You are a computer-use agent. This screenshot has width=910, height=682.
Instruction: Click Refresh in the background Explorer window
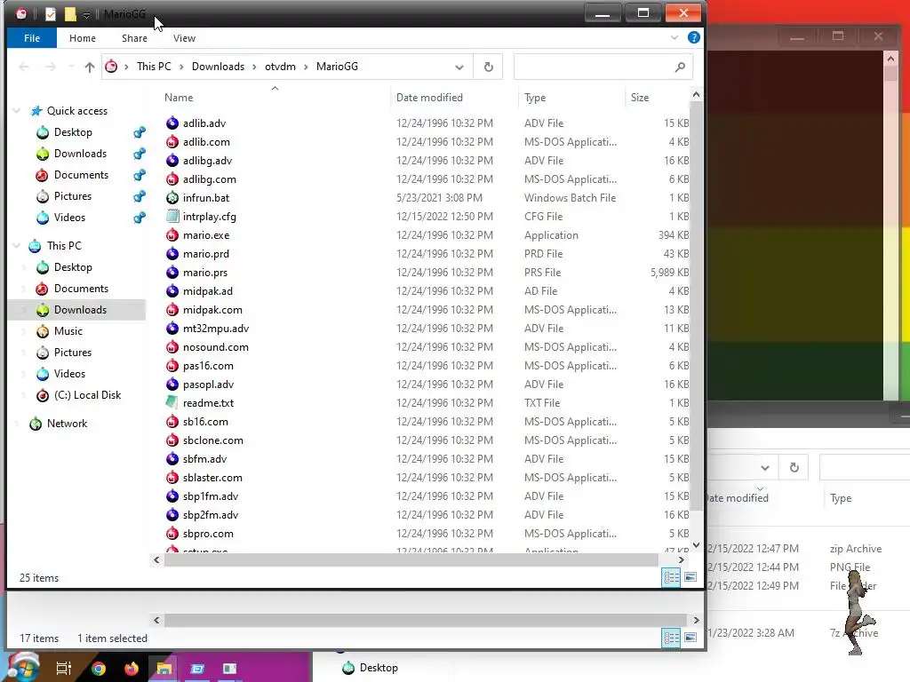[x=794, y=467]
